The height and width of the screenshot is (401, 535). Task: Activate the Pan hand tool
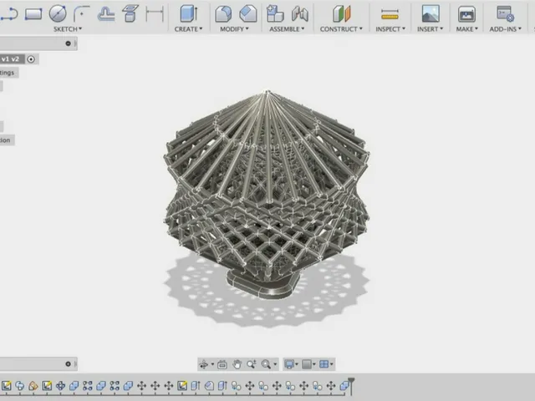(x=237, y=364)
